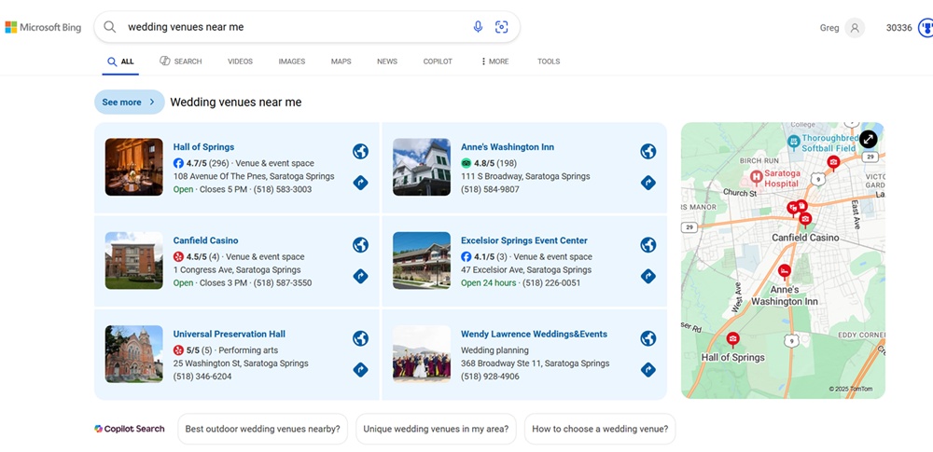Click the 'Open 24 hours' status text

tap(488, 282)
